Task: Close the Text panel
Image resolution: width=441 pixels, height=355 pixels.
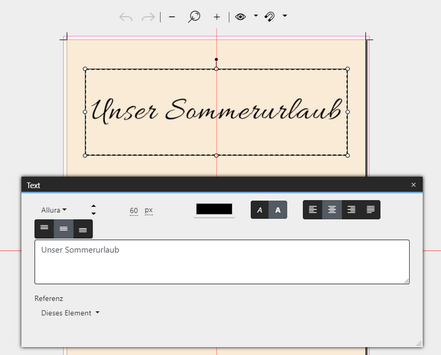Action: click(x=413, y=185)
